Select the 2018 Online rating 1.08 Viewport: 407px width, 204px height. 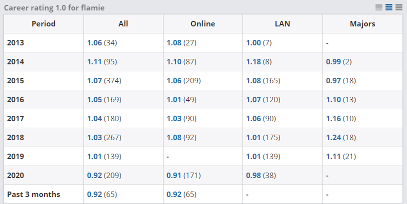pyautogui.click(x=174, y=138)
